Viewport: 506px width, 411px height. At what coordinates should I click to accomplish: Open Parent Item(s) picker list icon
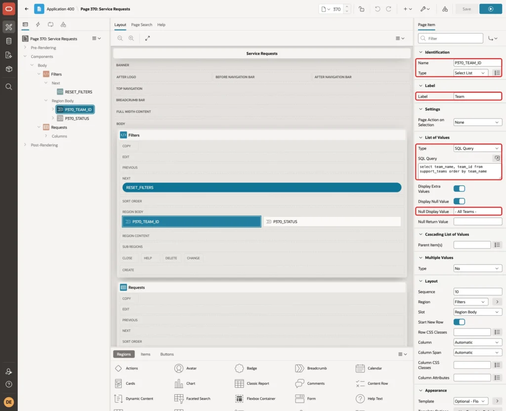point(497,245)
